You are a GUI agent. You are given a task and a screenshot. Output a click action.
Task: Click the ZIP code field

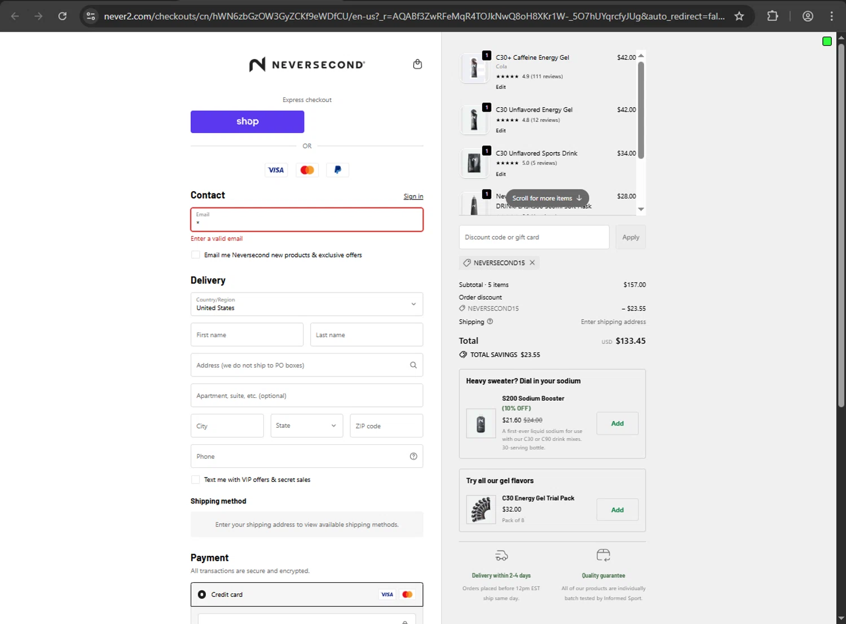386,426
